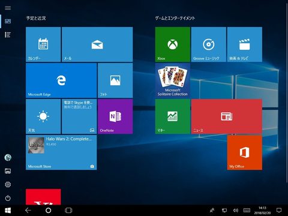Open the taskbar clock and date
The height and width of the screenshot is (216, 288).
tap(262, 211)
